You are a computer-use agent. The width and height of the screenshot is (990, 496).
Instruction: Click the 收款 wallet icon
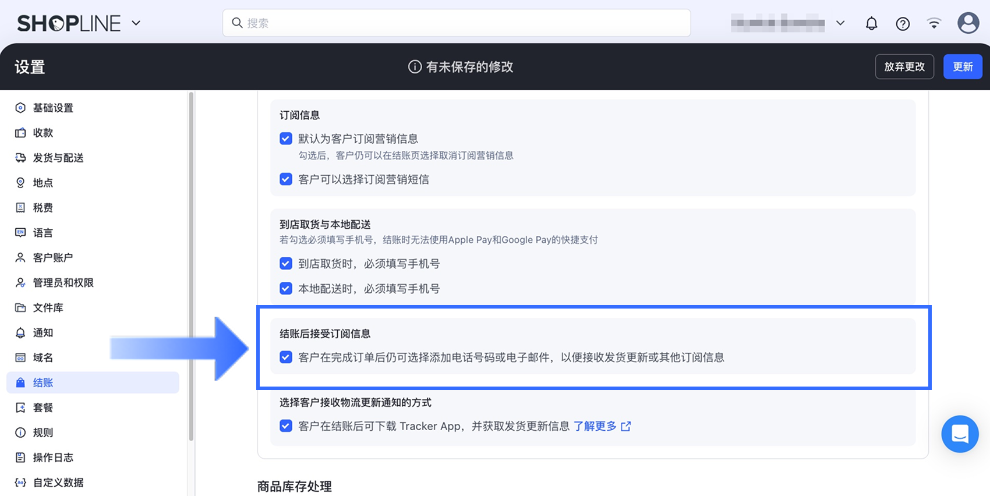pos(20,133)
